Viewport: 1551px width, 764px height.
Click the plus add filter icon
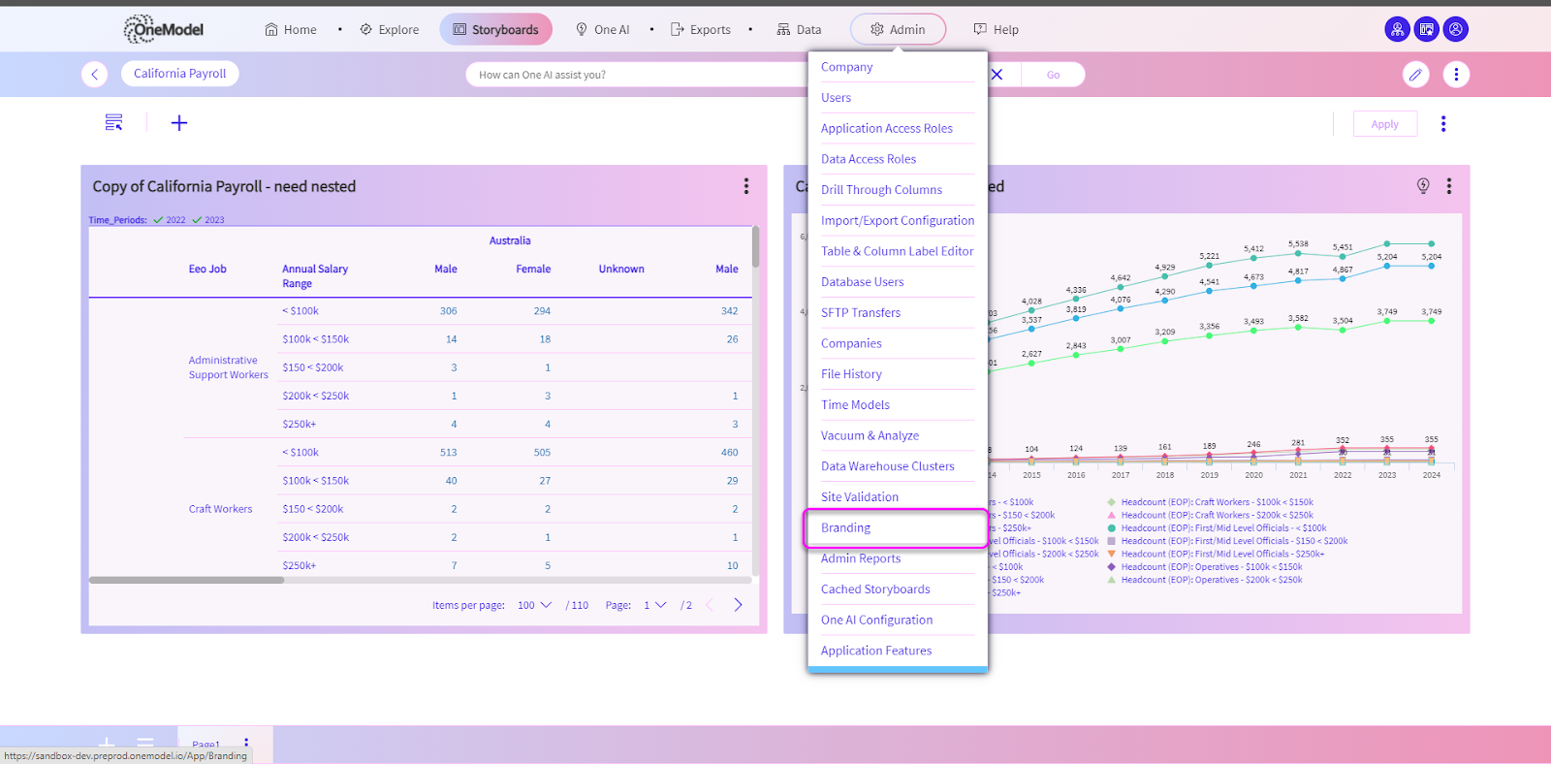coord(179,122)
